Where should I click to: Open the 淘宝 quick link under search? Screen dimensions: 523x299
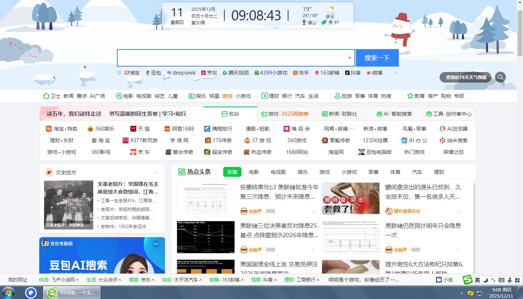132,73
